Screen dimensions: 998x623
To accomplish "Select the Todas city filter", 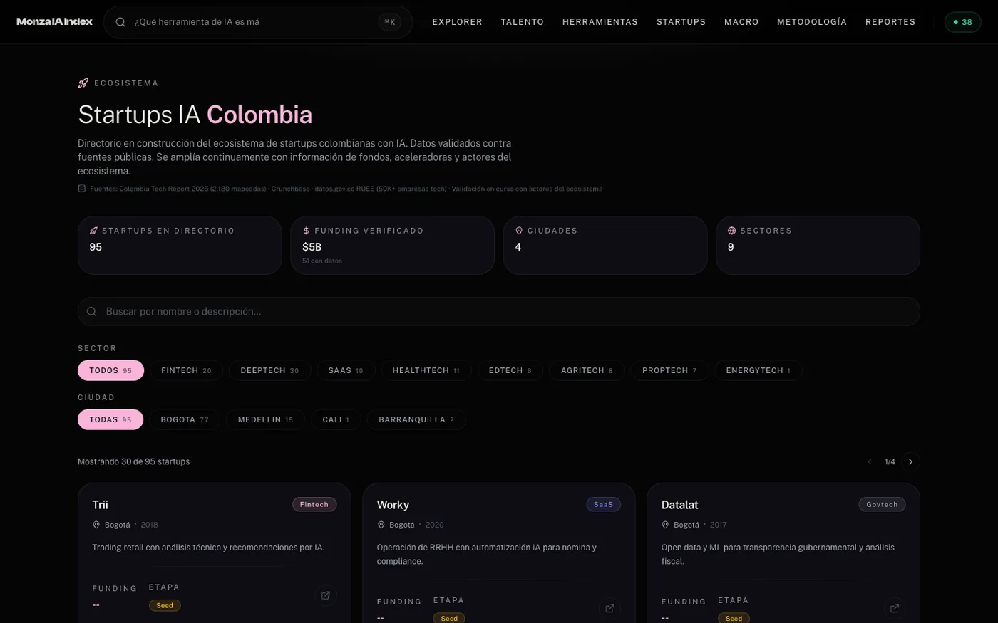I will tap(110, 419).
